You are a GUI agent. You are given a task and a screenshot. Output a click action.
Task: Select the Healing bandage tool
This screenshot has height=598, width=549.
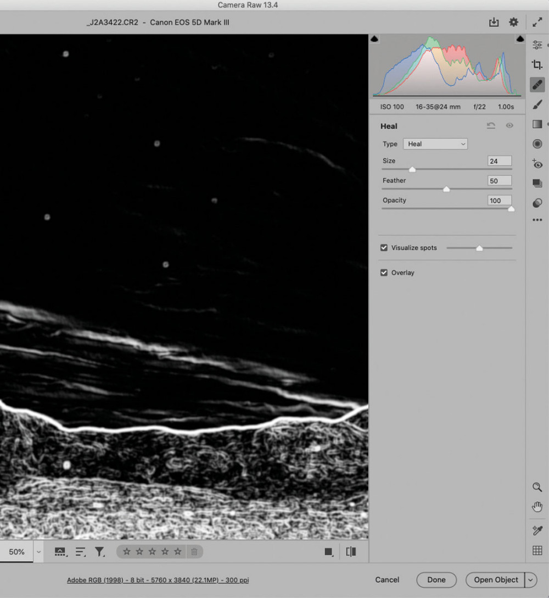click(x=537, y=84)
